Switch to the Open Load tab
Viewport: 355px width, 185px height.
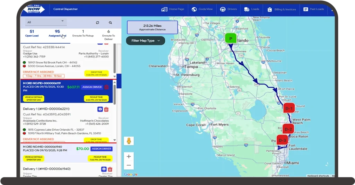tap(32, 33)
